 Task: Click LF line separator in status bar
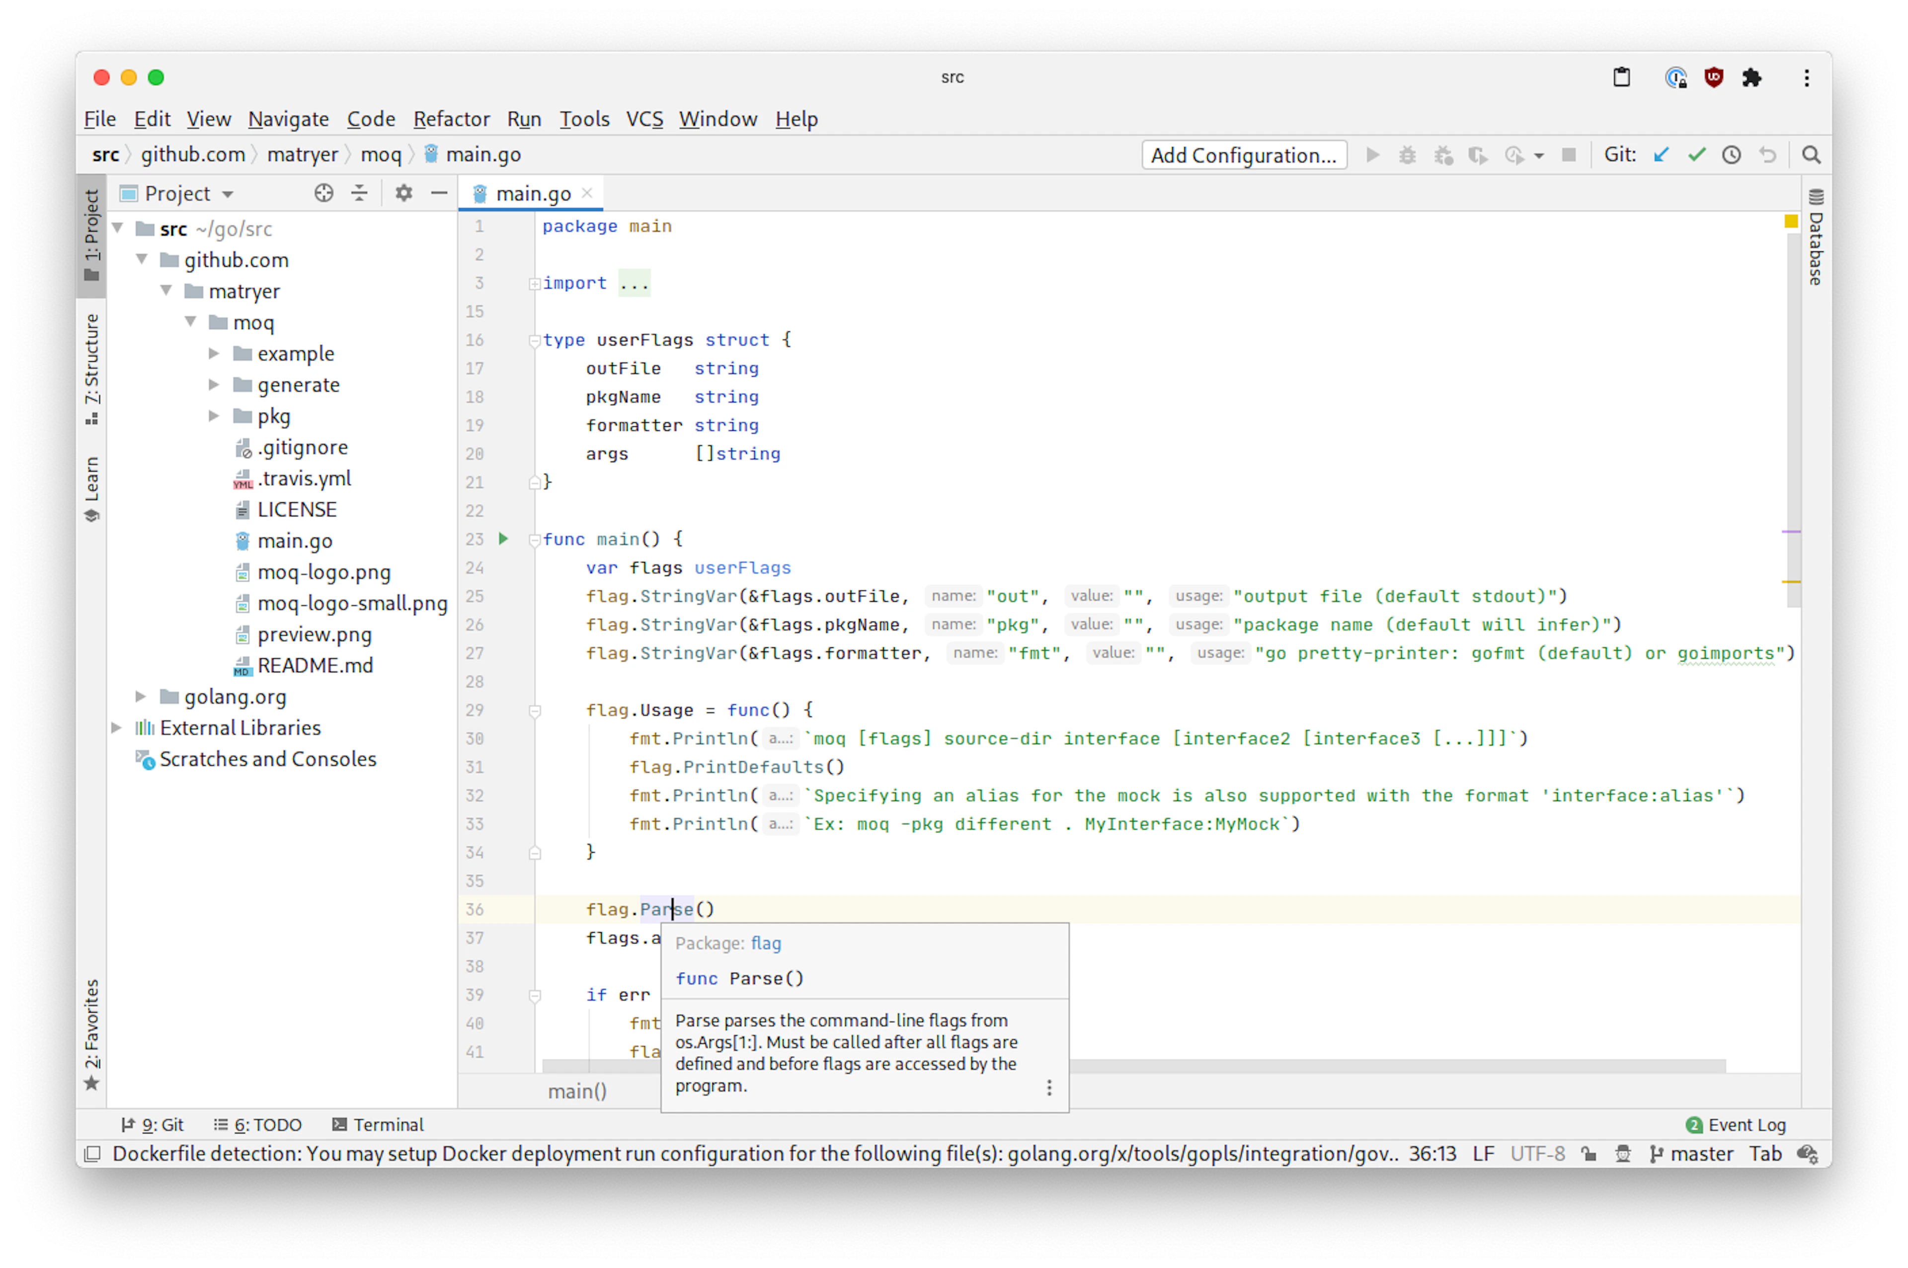click(x=1483, y=1154)
